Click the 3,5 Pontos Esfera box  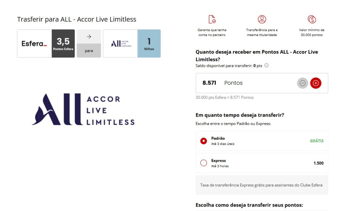click(63, 44)
